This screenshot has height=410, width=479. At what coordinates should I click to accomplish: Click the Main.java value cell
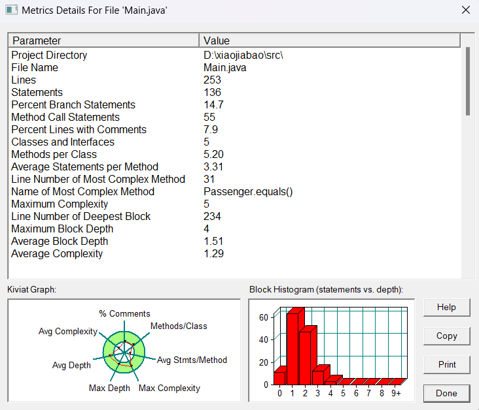(x=225, y=68)
